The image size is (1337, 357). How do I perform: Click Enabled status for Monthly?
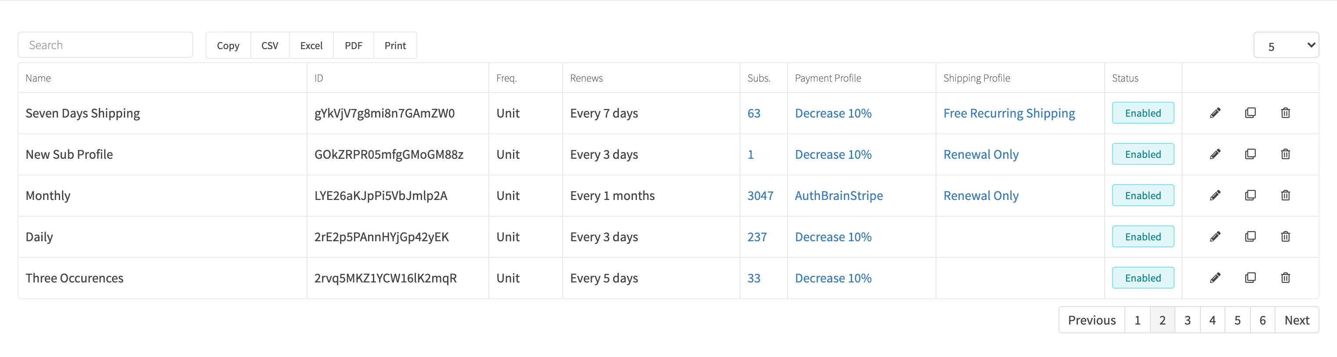point(1143,195)
